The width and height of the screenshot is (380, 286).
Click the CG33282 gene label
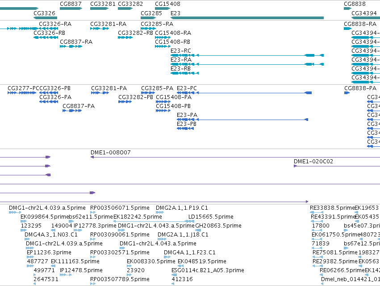pyautogui.click(x=130, y=4)
